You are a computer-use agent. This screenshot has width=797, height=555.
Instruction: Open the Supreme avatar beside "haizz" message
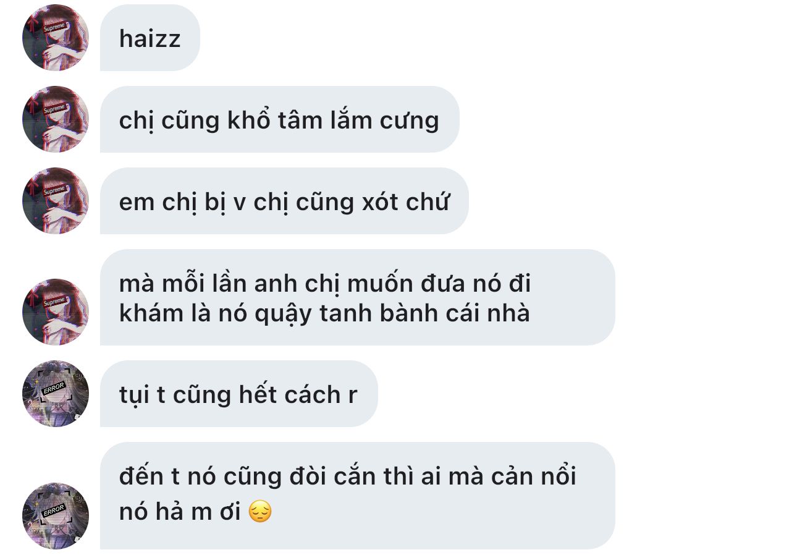pyautogui.click(x=56, y=38)
